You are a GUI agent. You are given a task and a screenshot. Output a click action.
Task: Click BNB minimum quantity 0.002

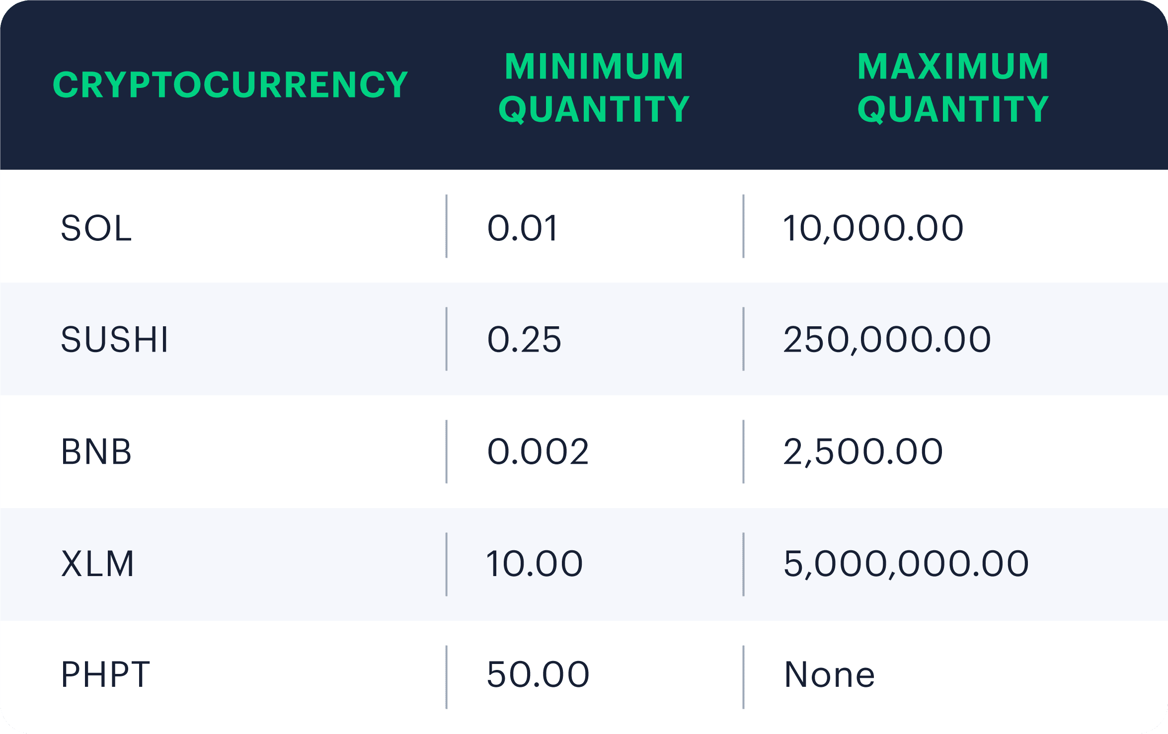click(x=538, y=452)
